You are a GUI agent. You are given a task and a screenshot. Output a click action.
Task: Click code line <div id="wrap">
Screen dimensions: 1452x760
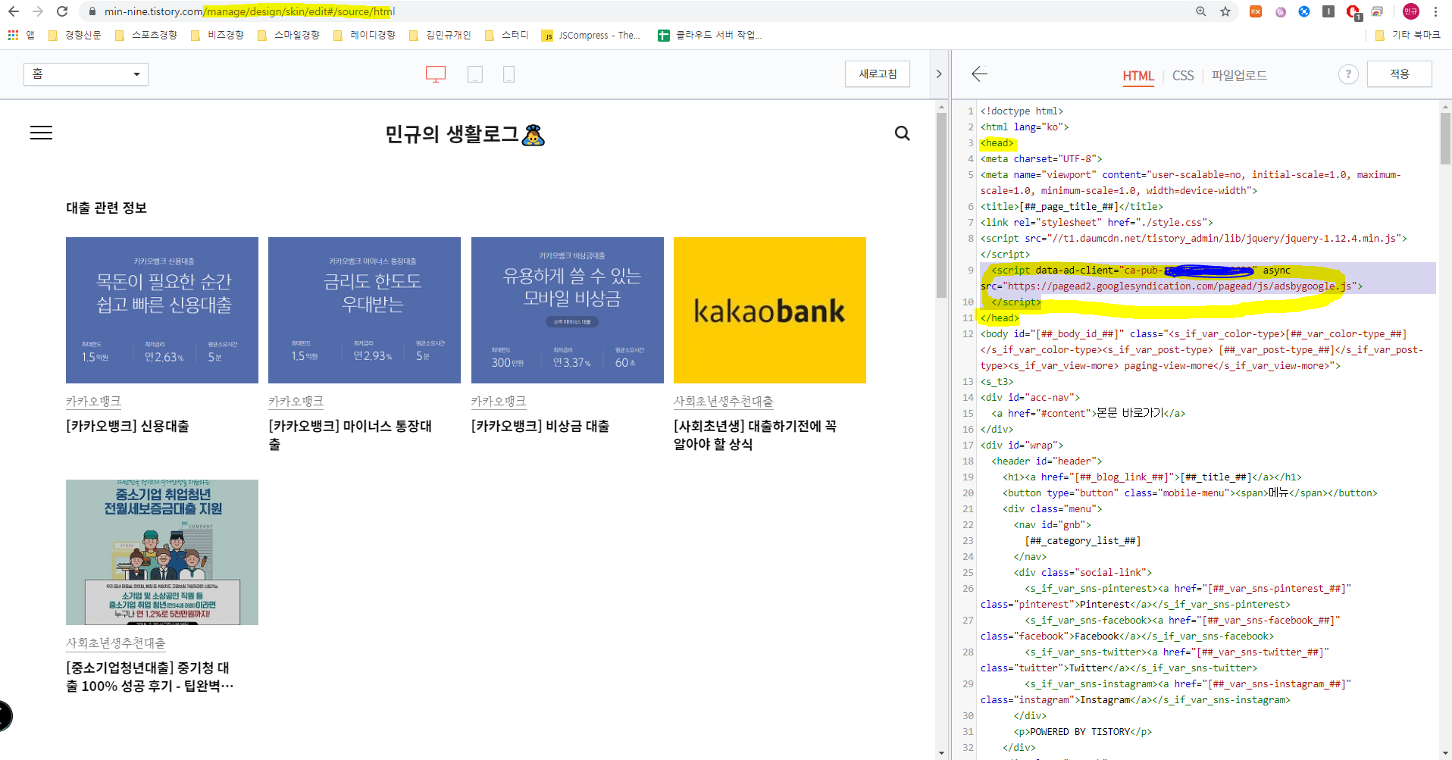point(1022,446)
